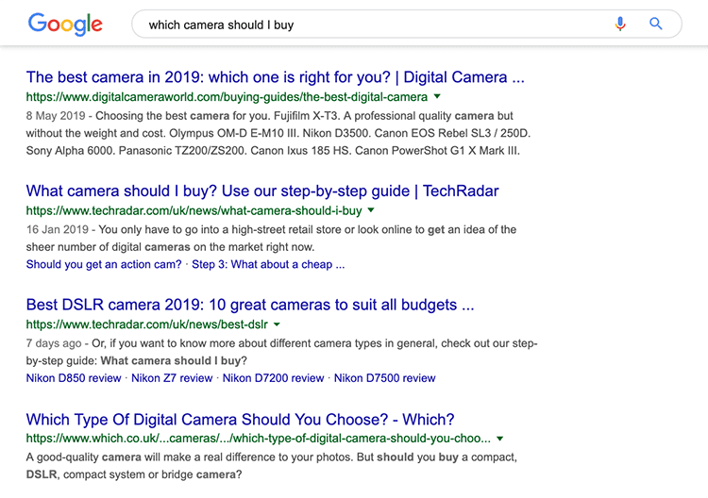Open 'Should you get an action cam?' sitelink
The image size is (708, 498).
[104, 264]
